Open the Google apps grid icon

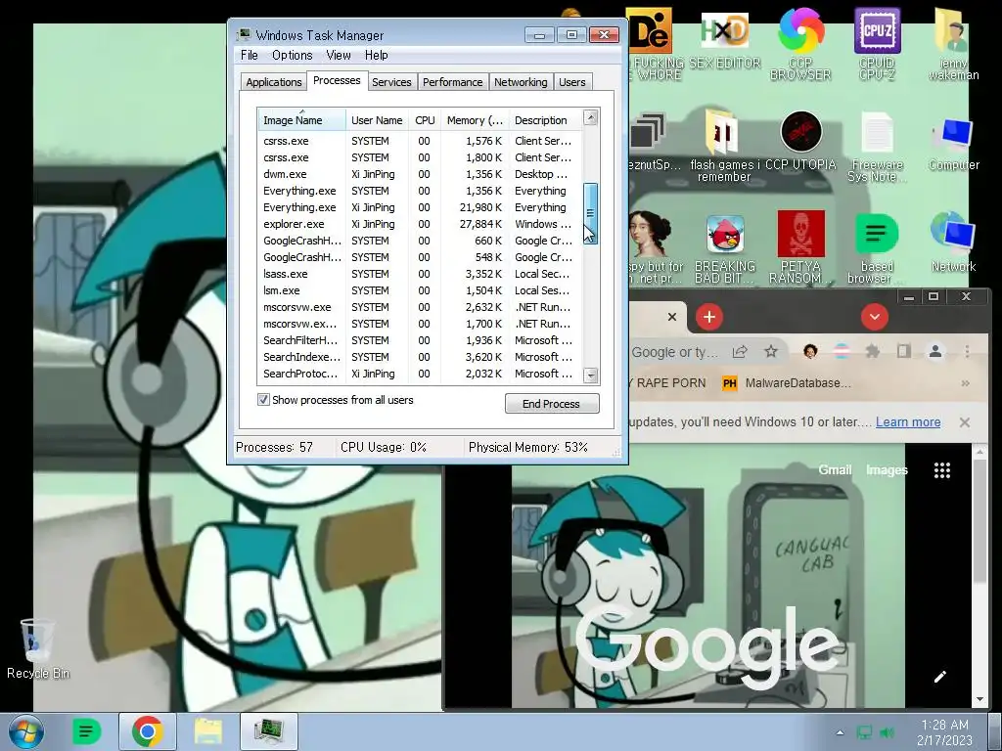coord(942,470)
